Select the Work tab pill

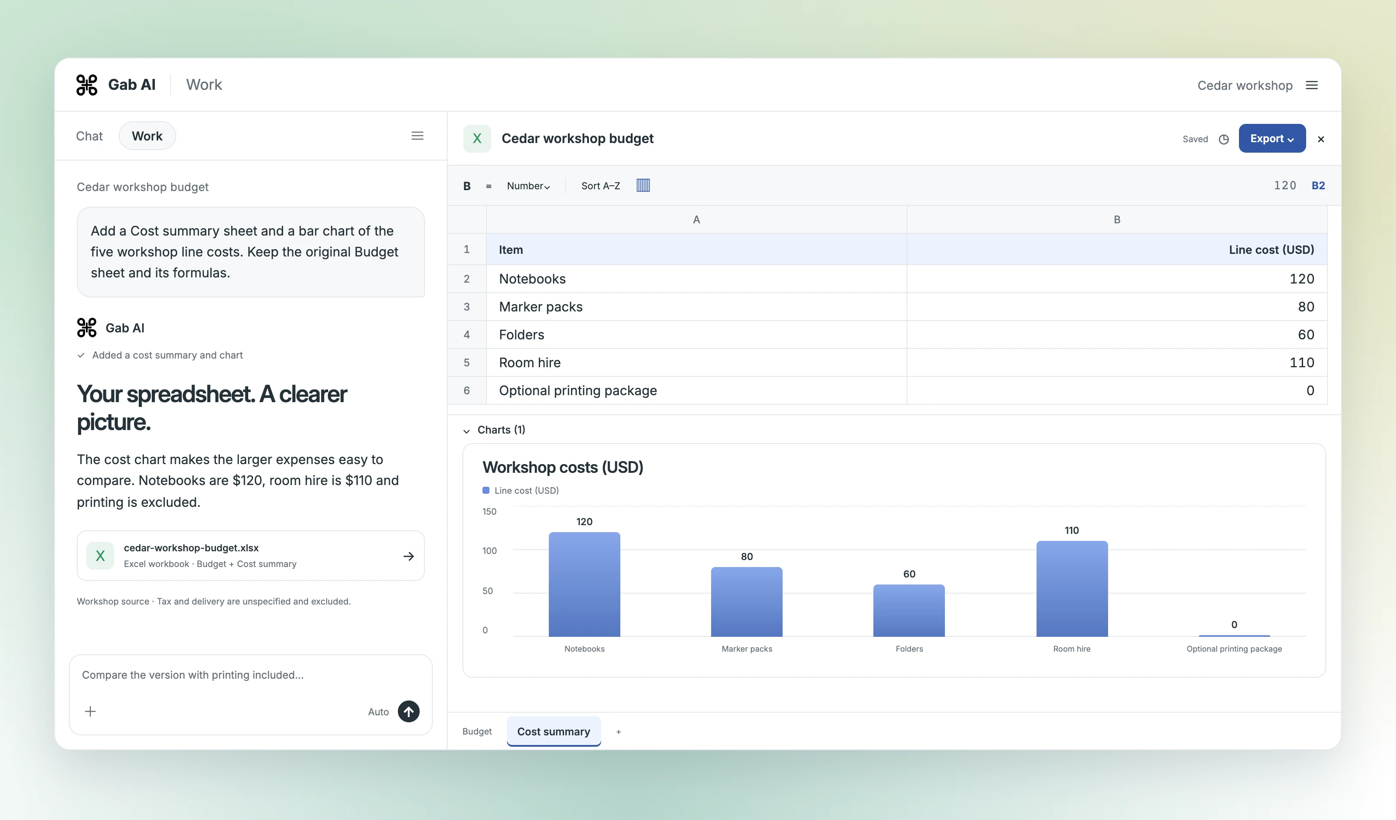click(x=147, y=136)
